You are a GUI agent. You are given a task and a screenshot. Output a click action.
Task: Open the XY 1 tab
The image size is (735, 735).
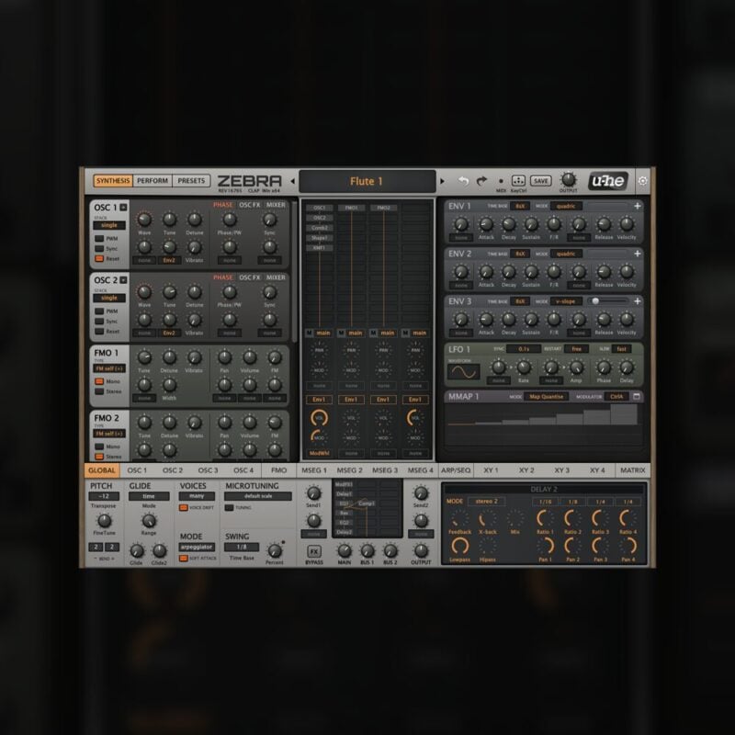click(491, 470)
